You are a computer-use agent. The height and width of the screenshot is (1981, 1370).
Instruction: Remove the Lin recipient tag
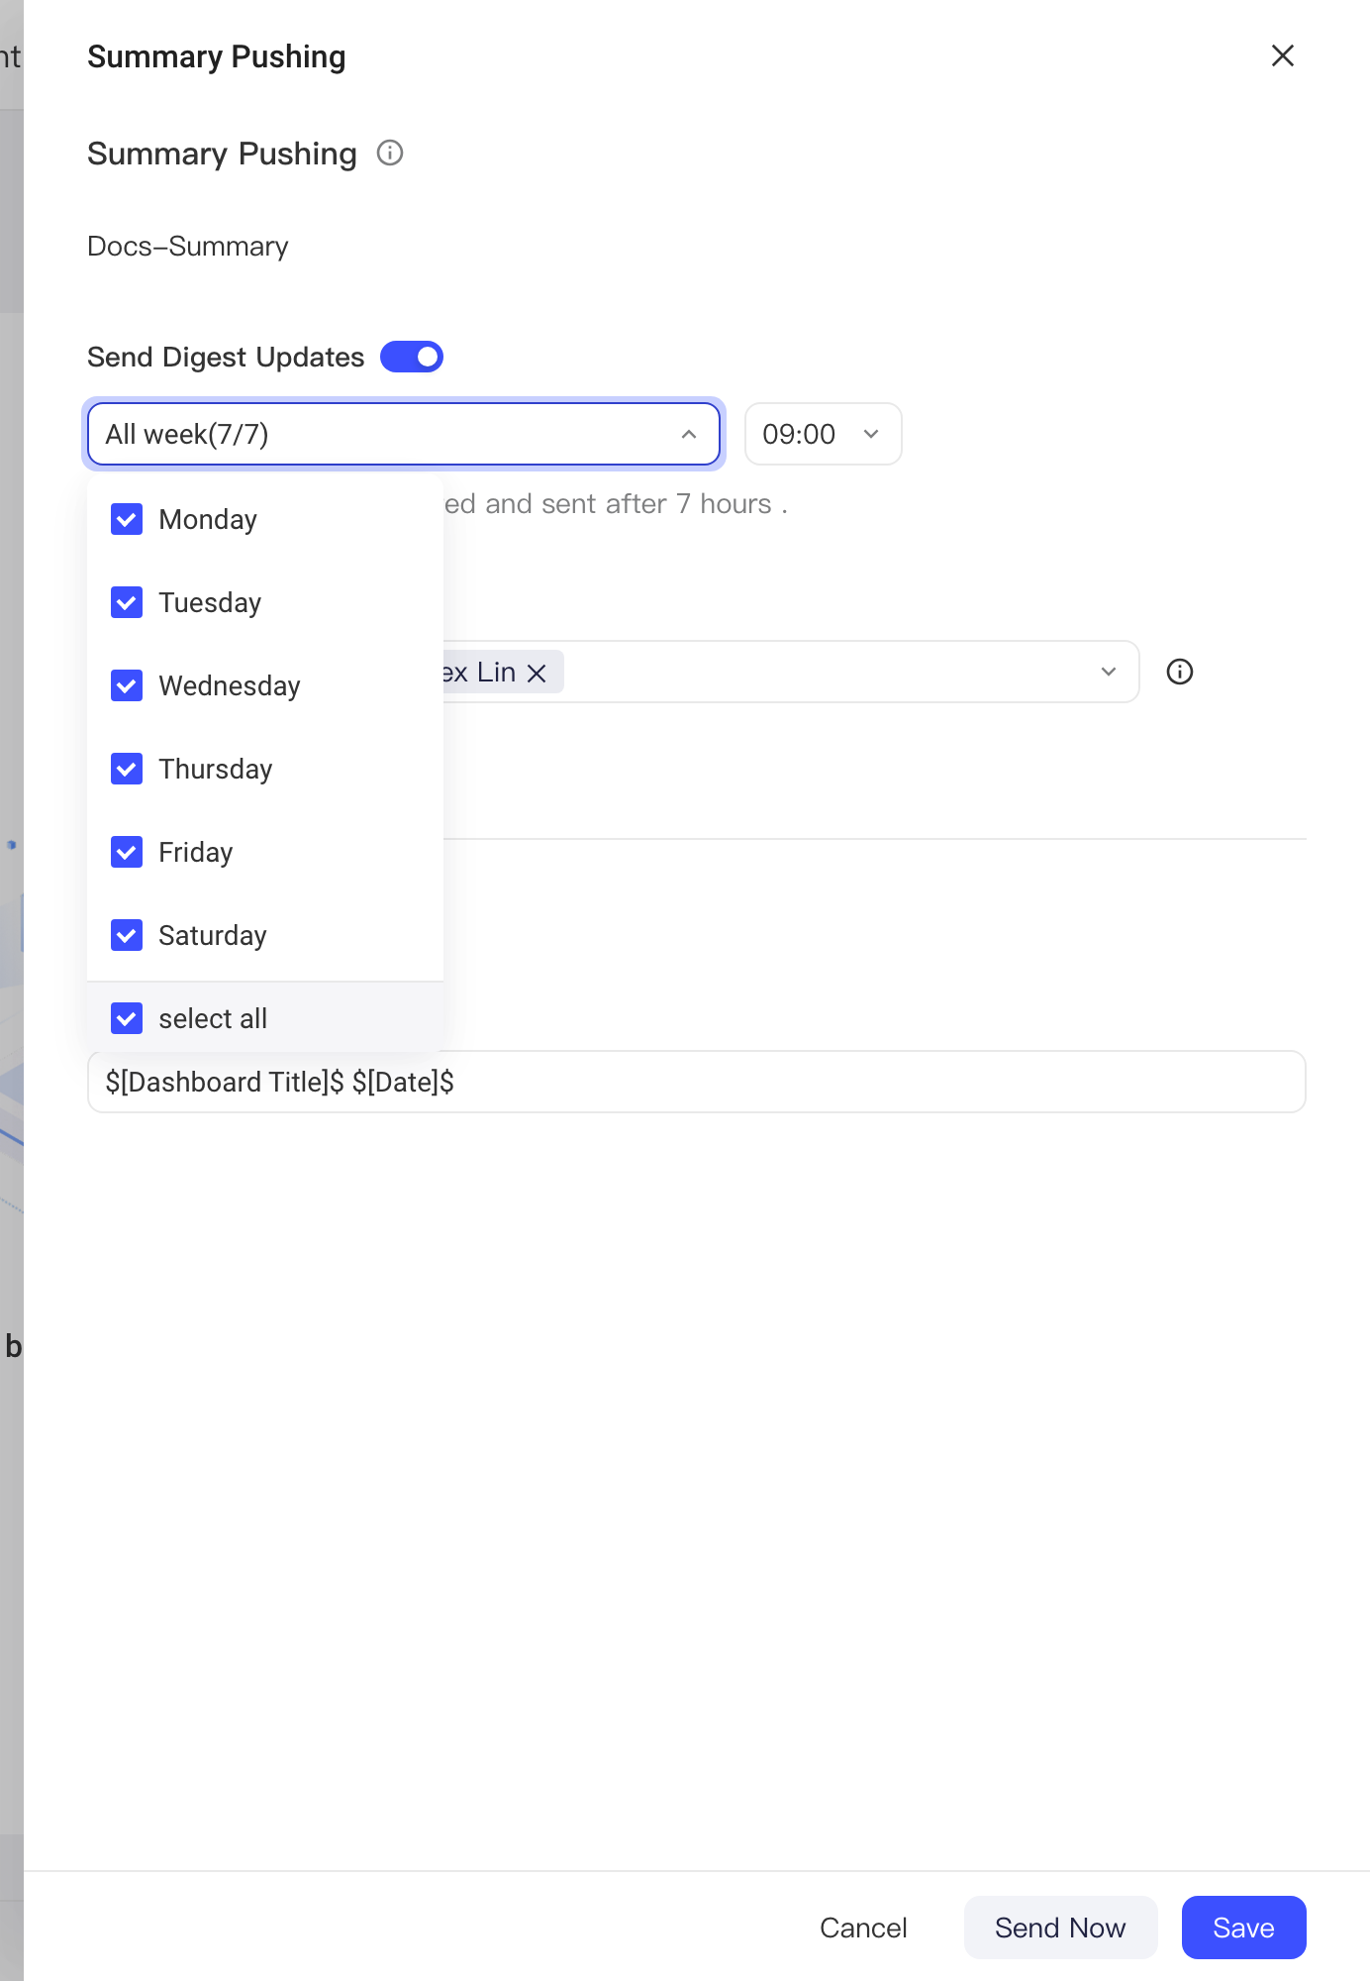(x=537, y=674)
